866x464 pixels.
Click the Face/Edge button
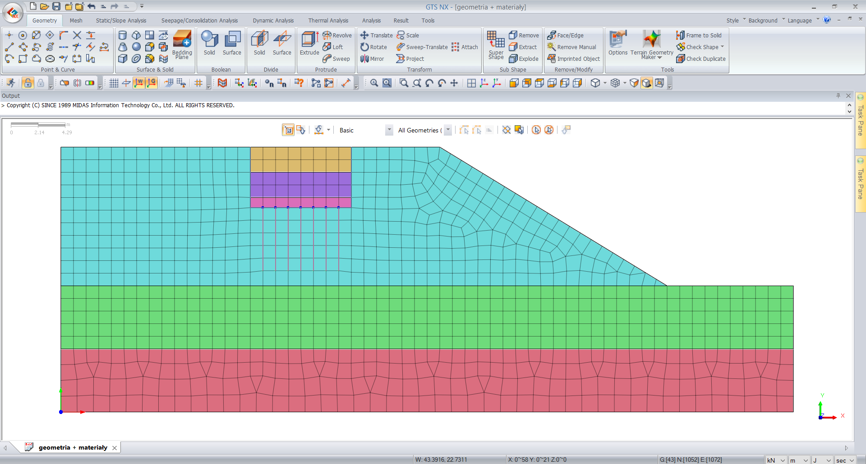[565, 35]
